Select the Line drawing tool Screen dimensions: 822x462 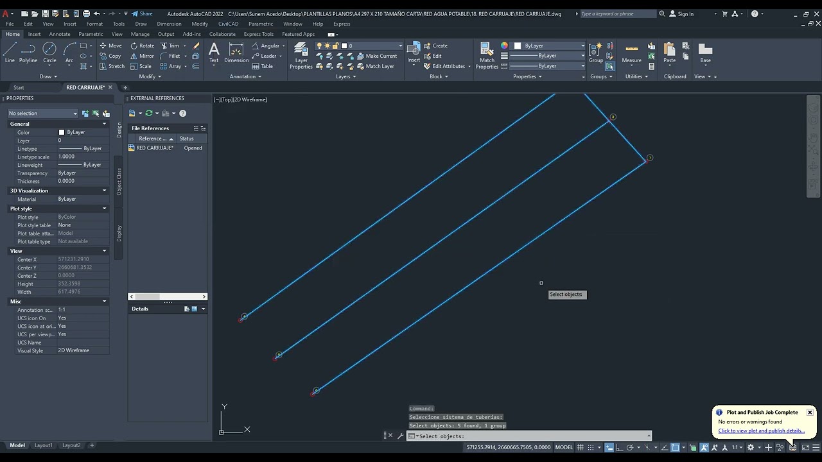click(x=10, y=53)
